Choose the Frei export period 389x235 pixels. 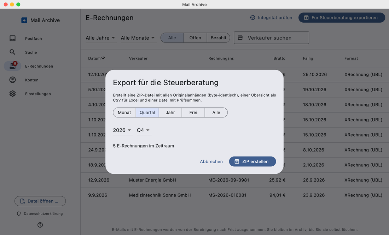[x=193, y=113]
